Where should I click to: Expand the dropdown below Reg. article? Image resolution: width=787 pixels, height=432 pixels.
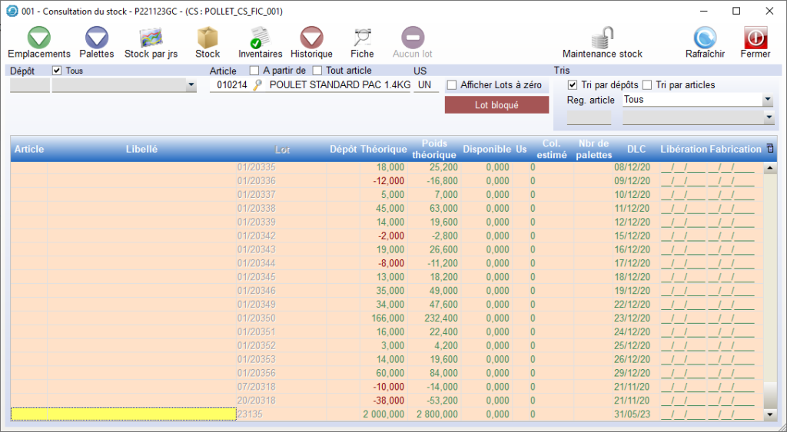(x=767, y=117)
